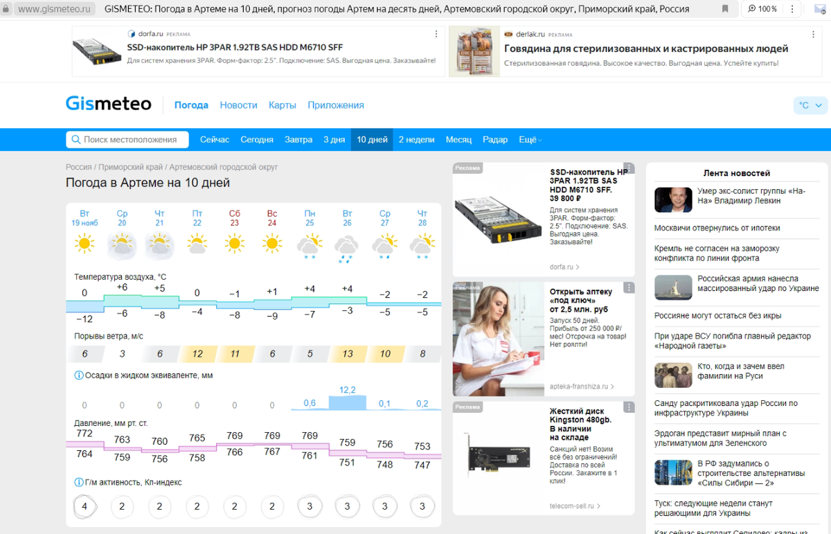Image resolution: width=831 pixels, height=534 pixels.
Task: Click the geomagnetic activity info icon
Action: click(x=78, y=482)
